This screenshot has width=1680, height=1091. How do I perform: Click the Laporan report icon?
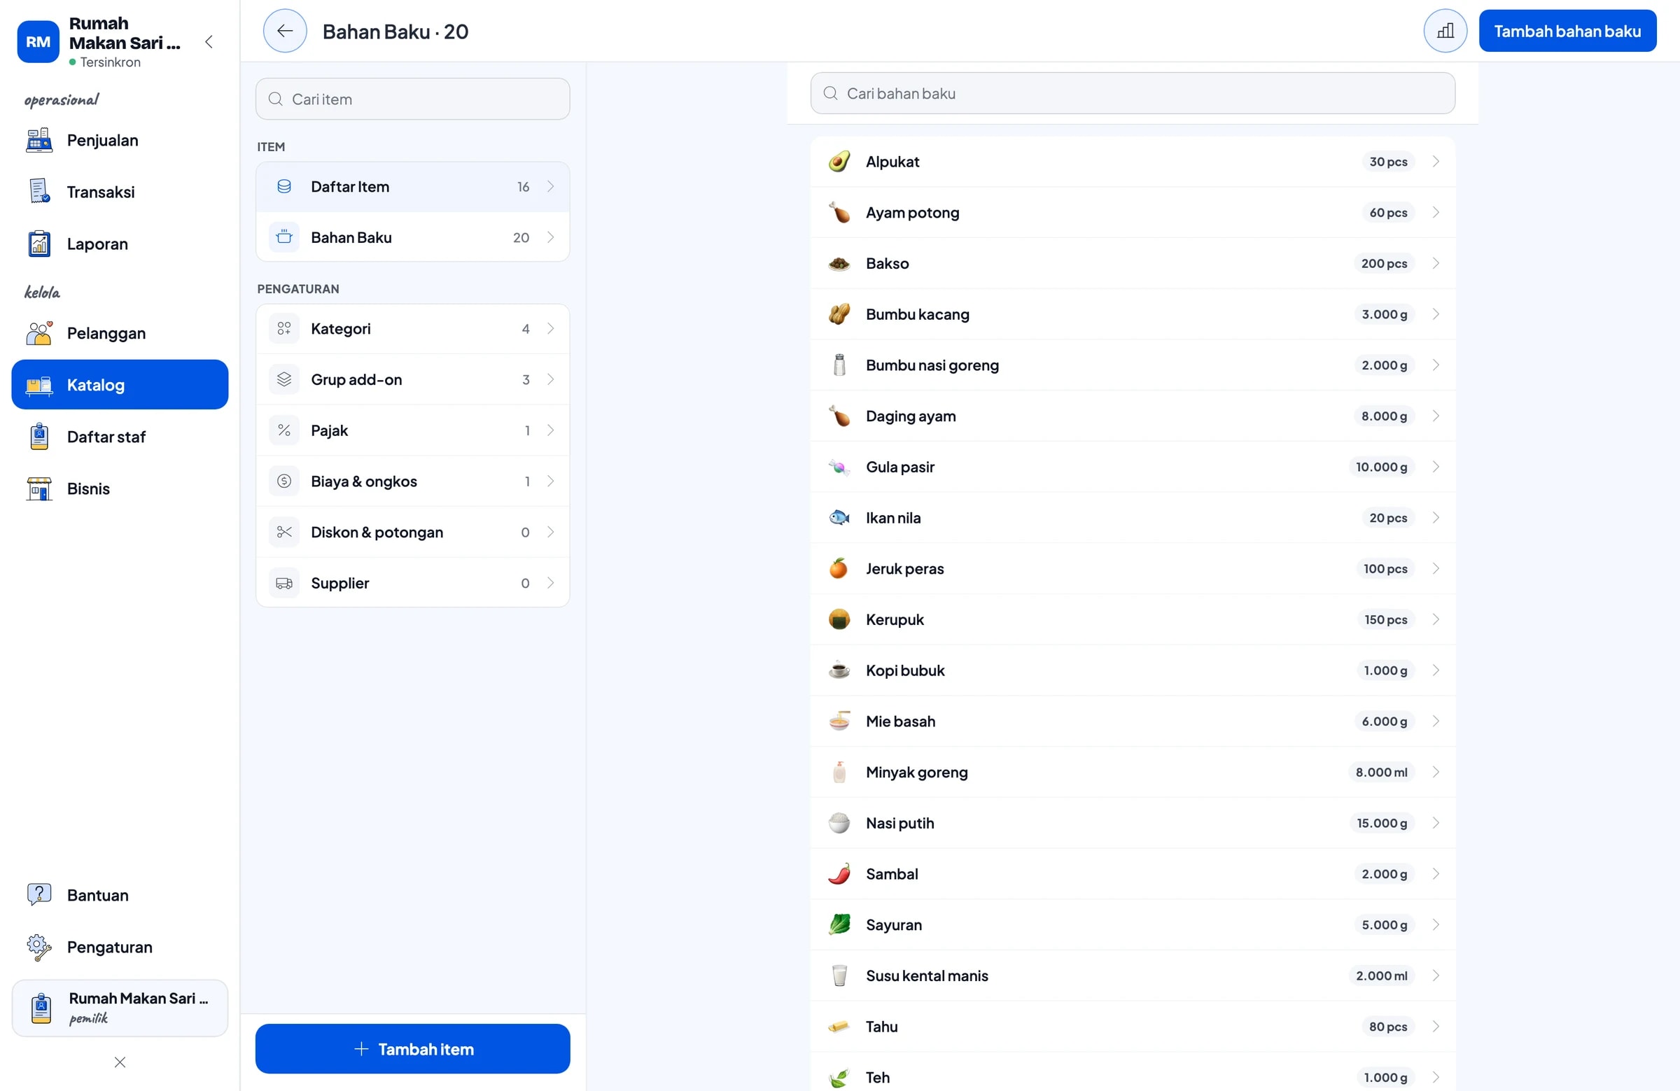pos(38,244)
